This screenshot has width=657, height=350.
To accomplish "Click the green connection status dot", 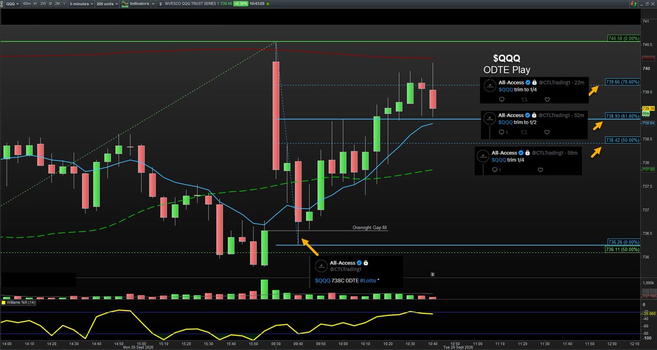I will pos(268,3).
